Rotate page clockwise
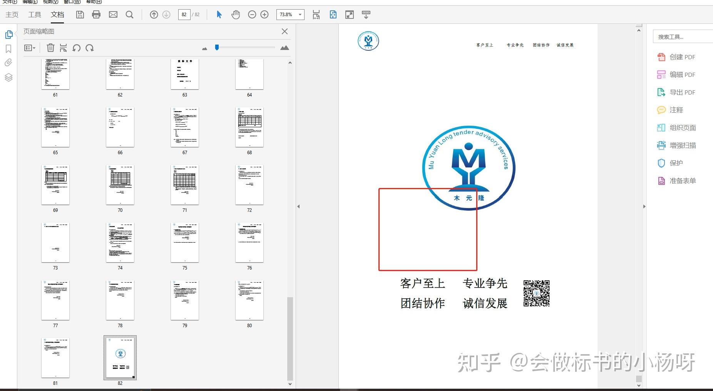Image resolution: width=713 pixels, height=391 pixels. (90, 48)
